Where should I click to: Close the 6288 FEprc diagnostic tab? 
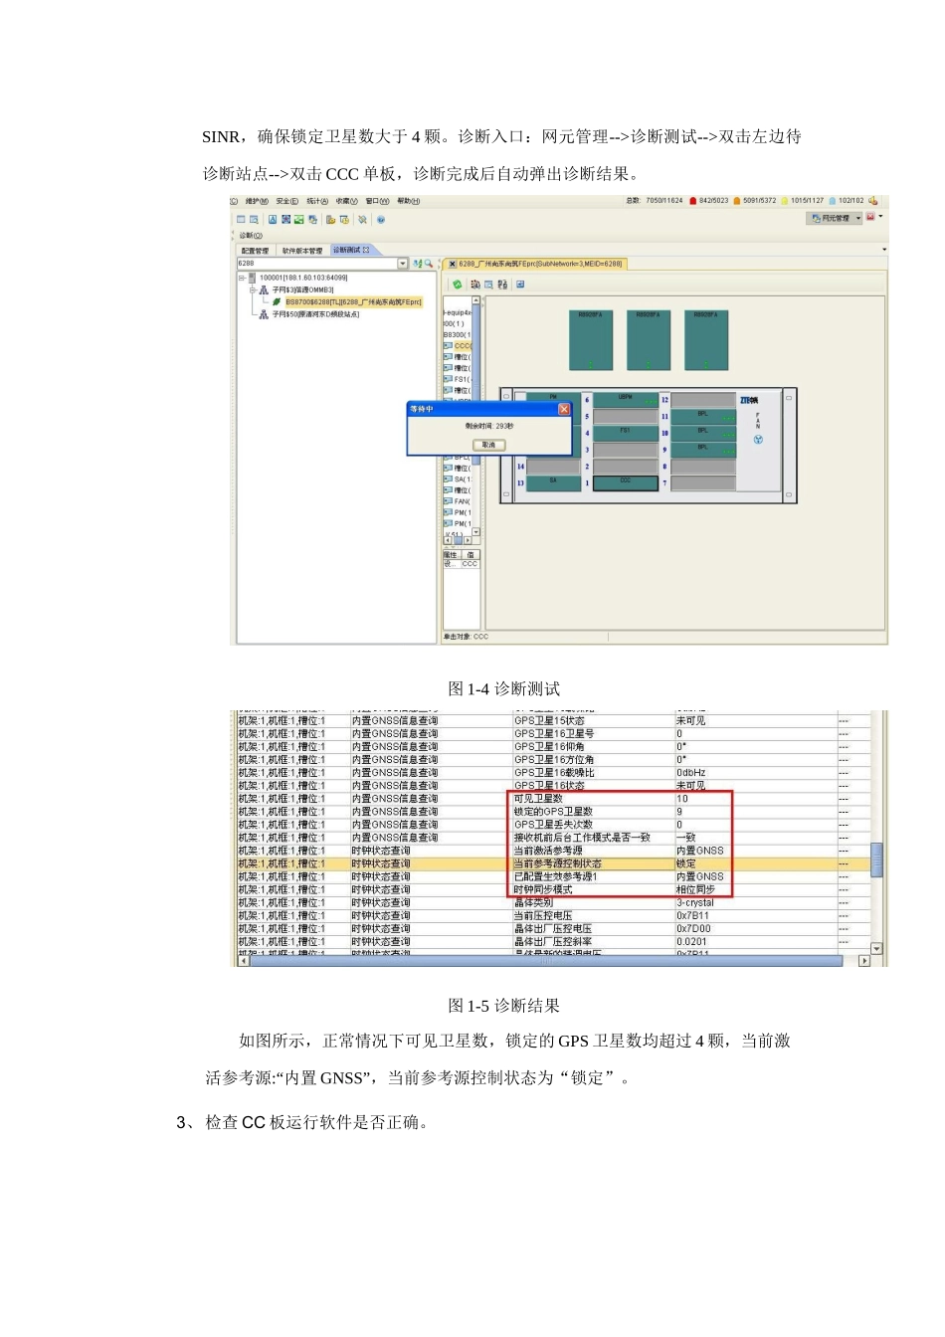point(453,265)
